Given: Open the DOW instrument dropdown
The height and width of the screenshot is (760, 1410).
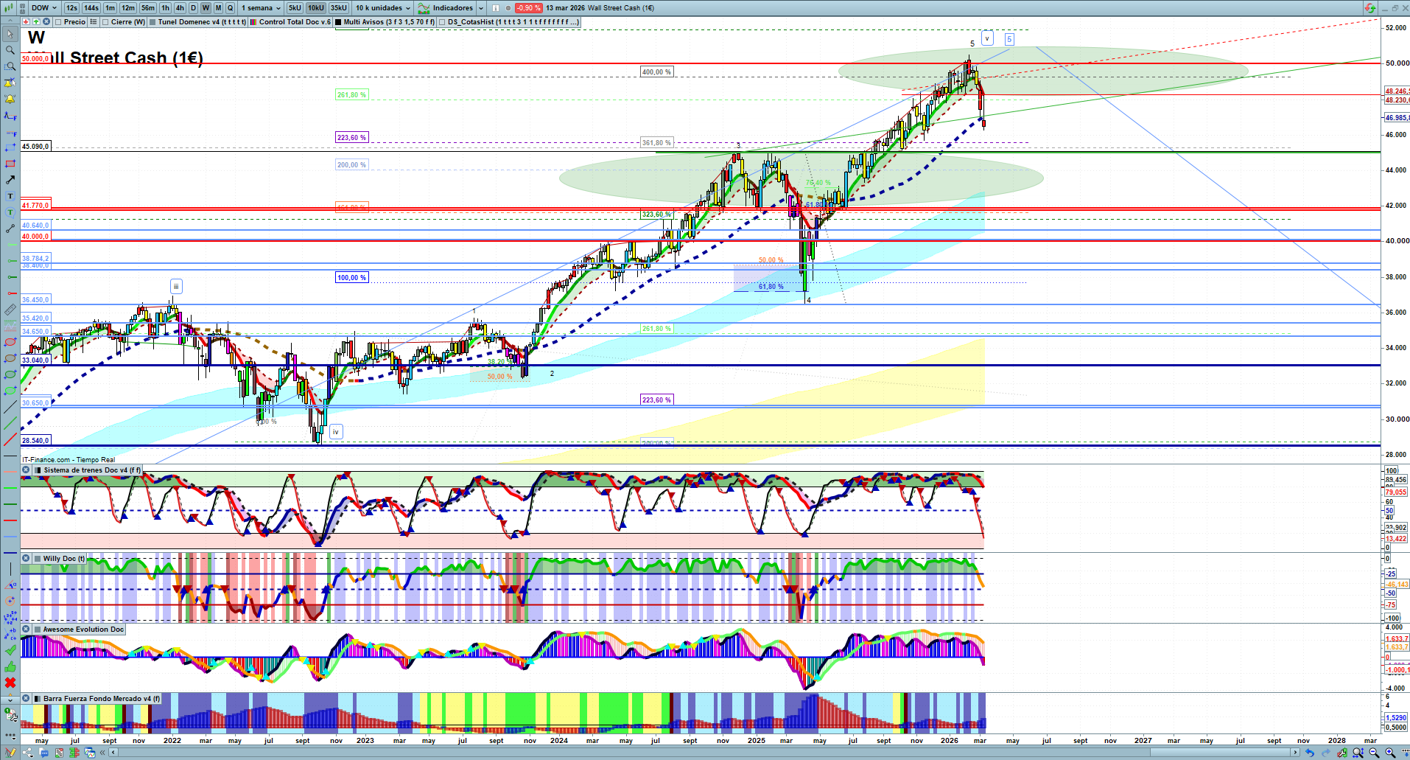Looking at the screenshot, I should point(44,8).
